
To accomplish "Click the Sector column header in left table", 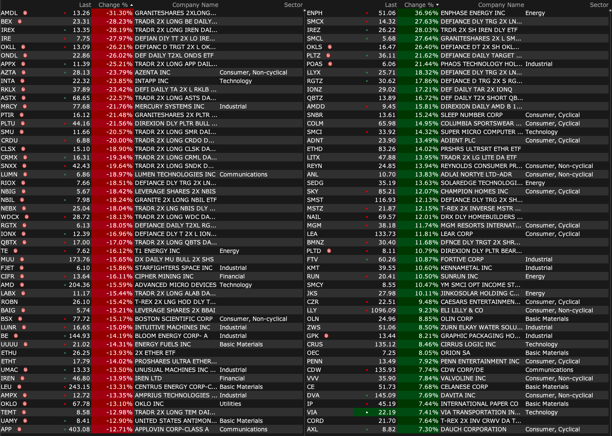I will click(293, 5).
